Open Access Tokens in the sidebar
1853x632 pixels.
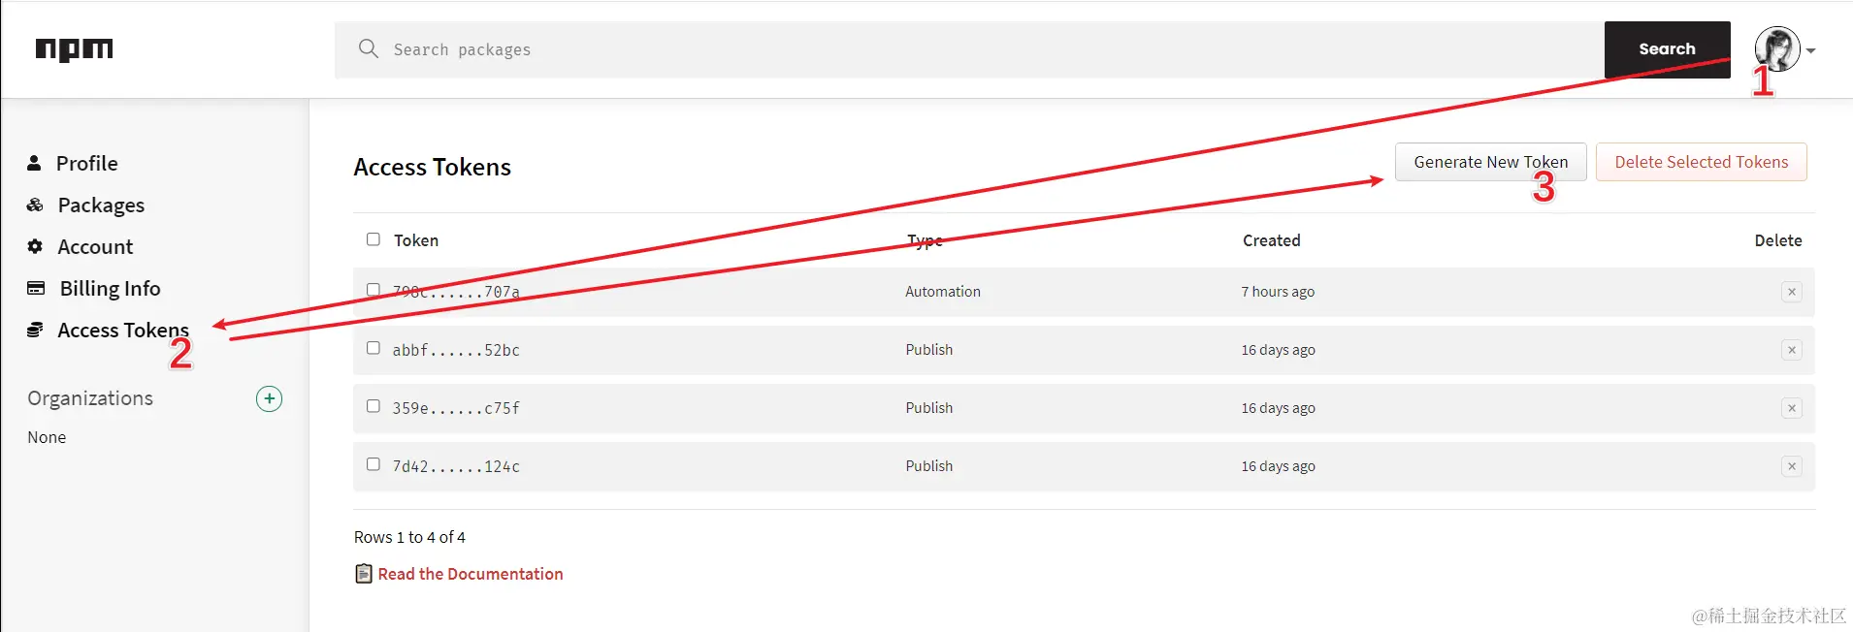click(x=123, y=330)
